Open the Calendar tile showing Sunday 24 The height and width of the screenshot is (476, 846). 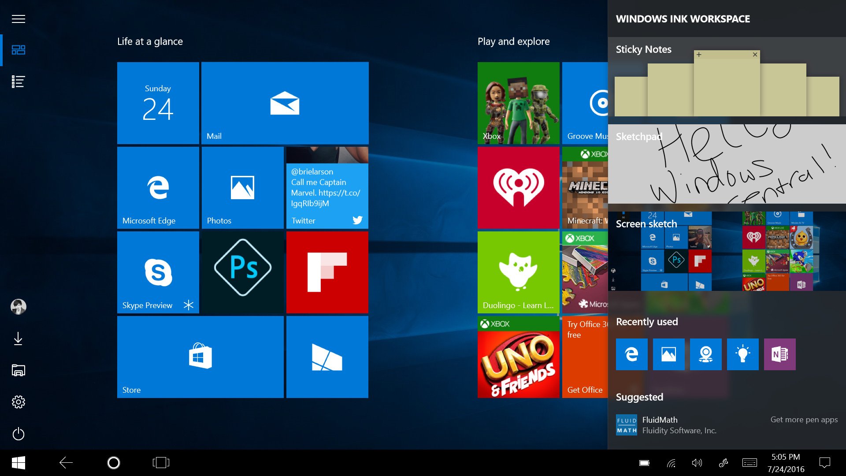click(158, 103)
